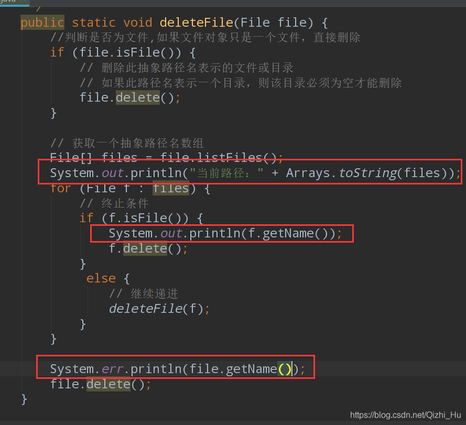
Task: Click 'err' in System.err.println line
Action: (x=112, y=369)
